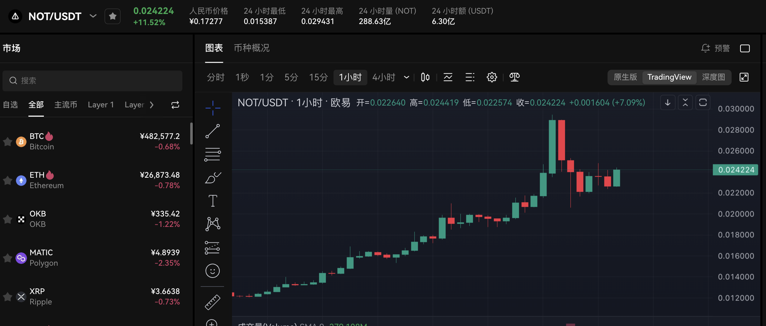Viewport: 766px width, 326px height.
Task: Open the candlestick chart style icon
Action: (425, 77)
